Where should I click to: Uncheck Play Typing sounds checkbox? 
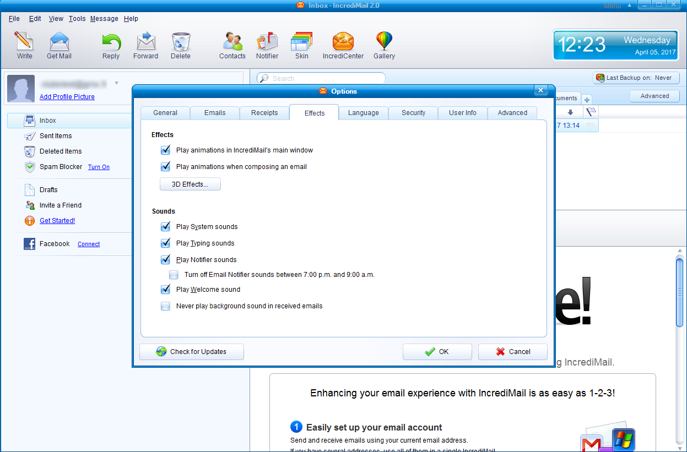pyautogui.click(x=165, y=243)
